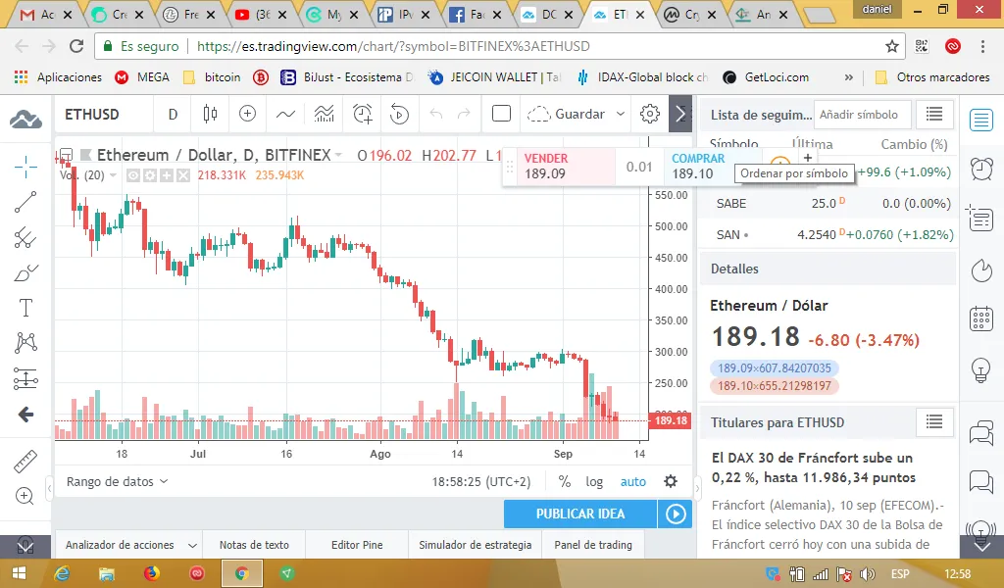Open Analizador de acciones tab
Screen dimensions: 1004x588
(120, 545)
